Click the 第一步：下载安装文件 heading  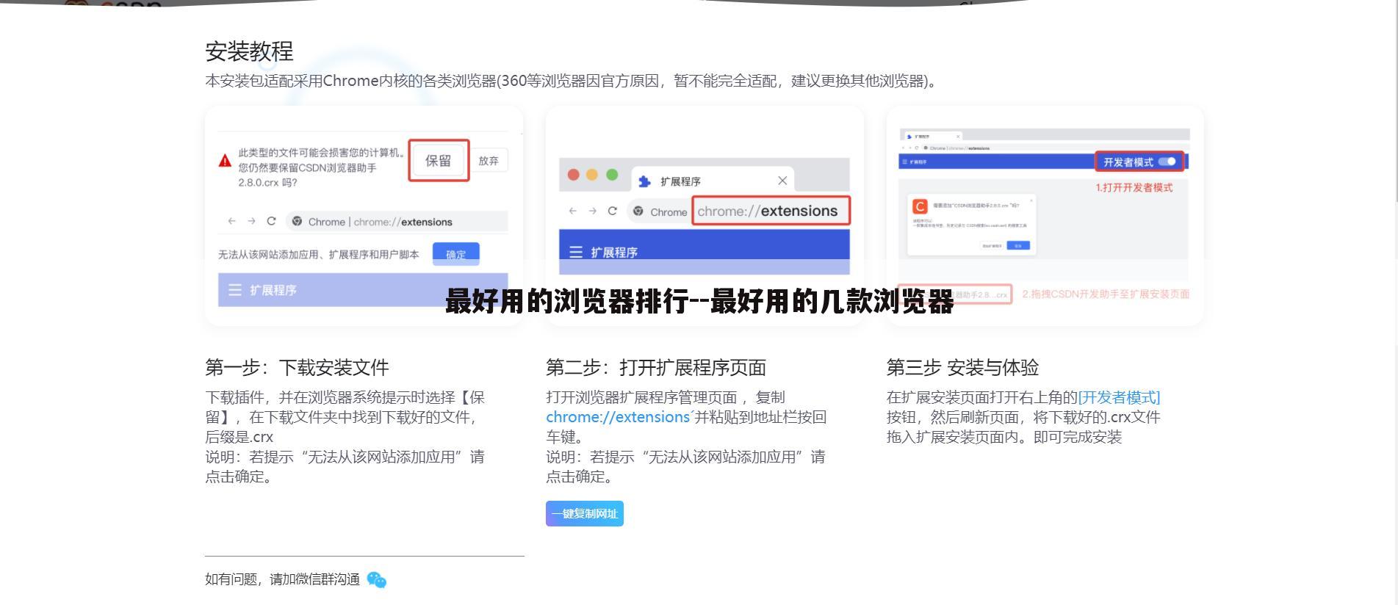pos(297,367)
